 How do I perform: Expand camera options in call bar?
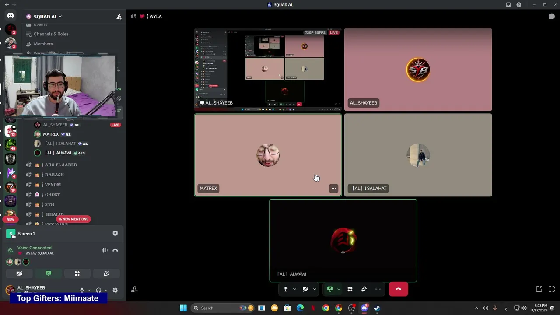(x=315, y=289)
